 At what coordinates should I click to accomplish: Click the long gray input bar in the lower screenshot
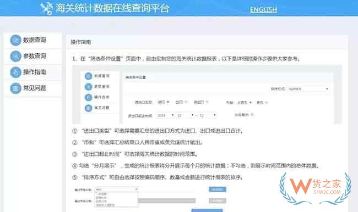pos(167,200)
